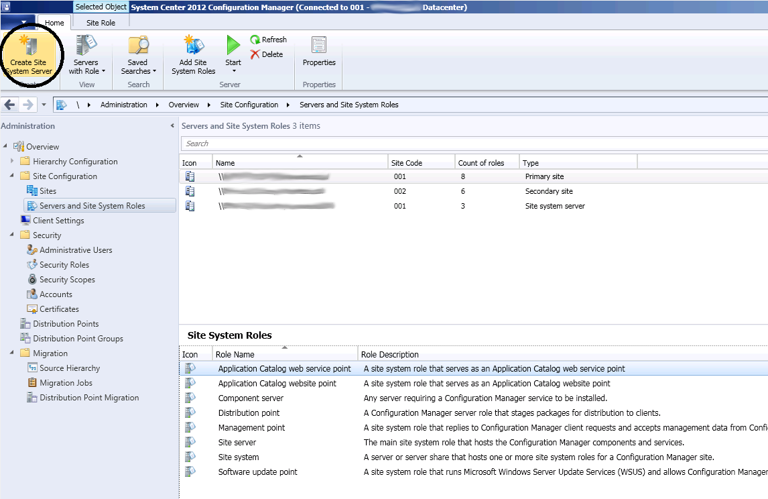Open Client Settings node
768x499 pixels.
pos(52,221)
